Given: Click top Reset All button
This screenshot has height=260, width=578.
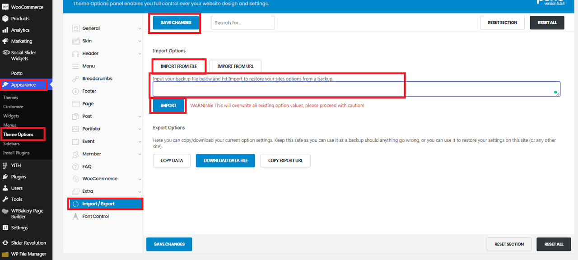Looking at the screenshot, I should tap(547, 23).
